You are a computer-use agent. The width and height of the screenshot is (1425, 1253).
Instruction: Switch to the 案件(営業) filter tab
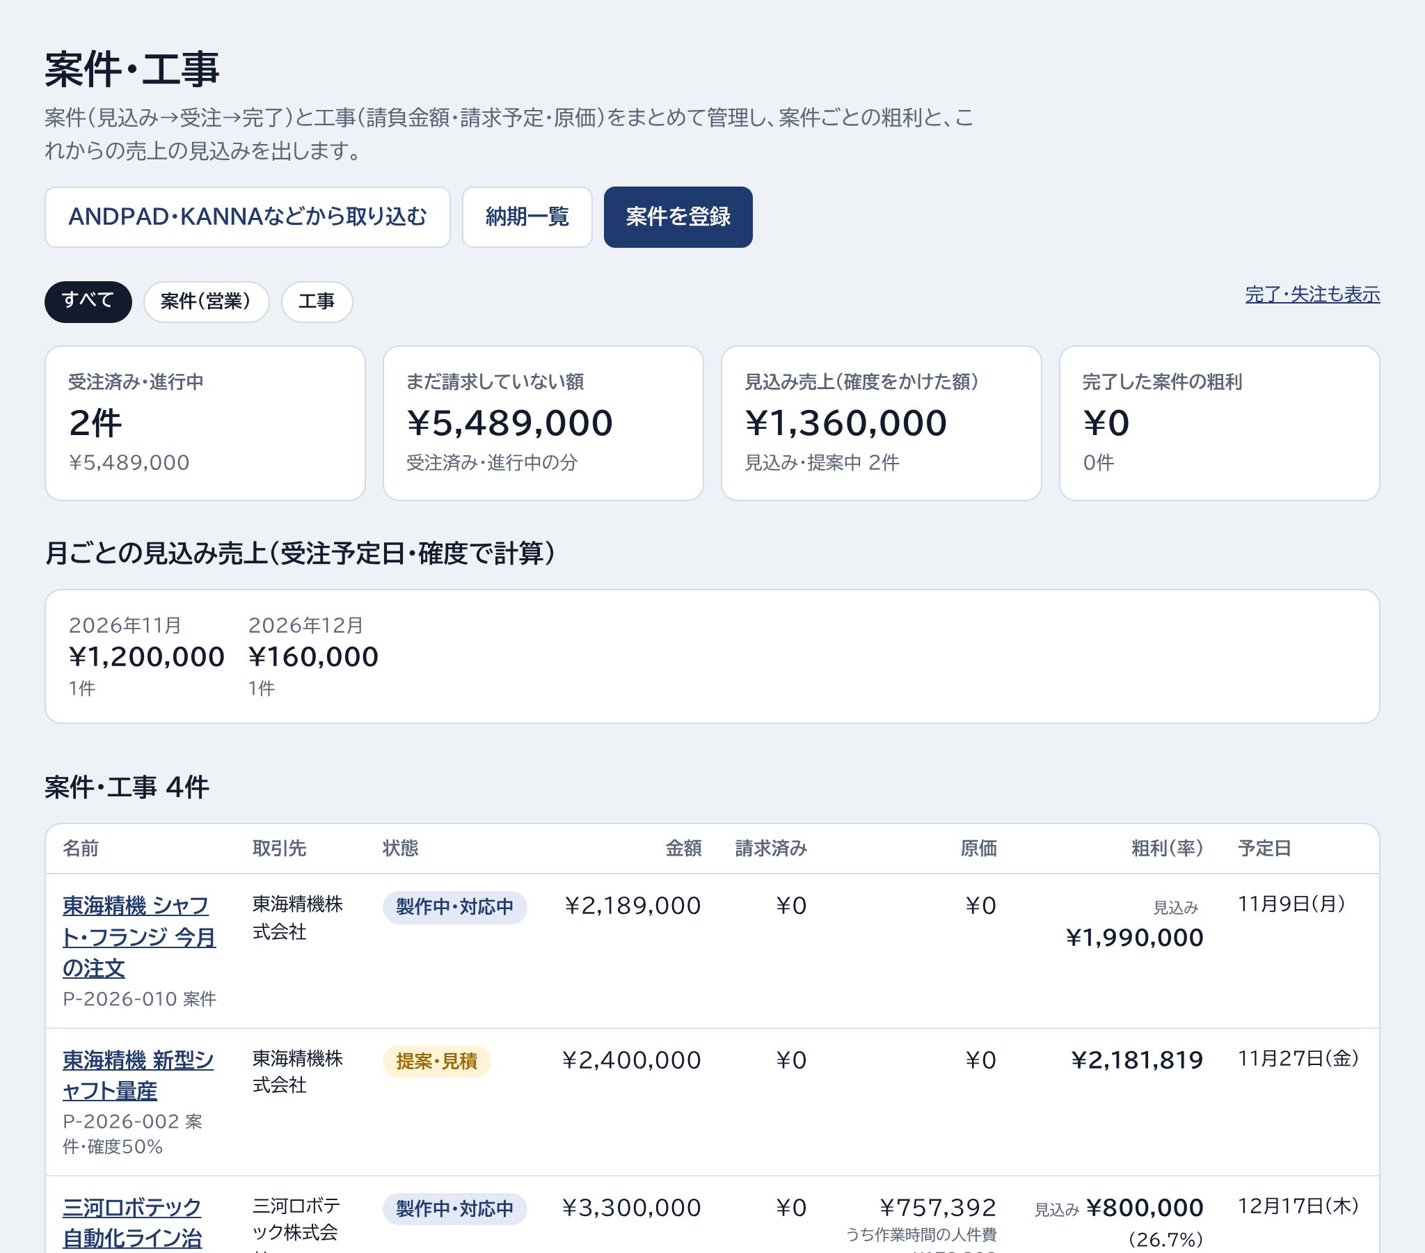tap(206, 301)
